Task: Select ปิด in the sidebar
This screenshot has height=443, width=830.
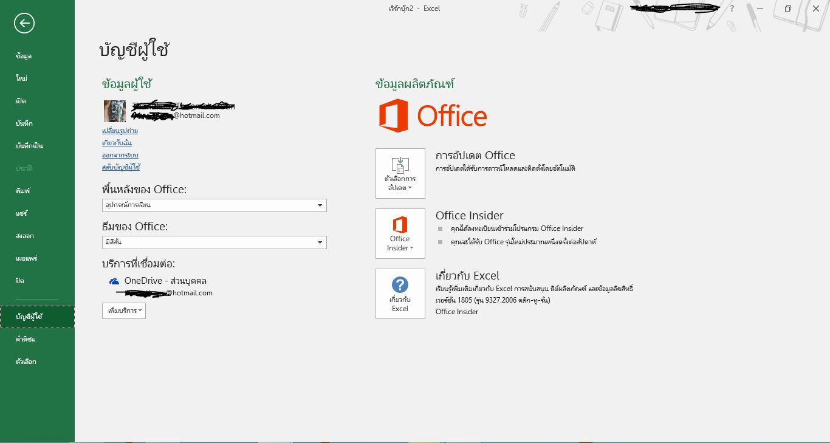Action: (37, 281)
